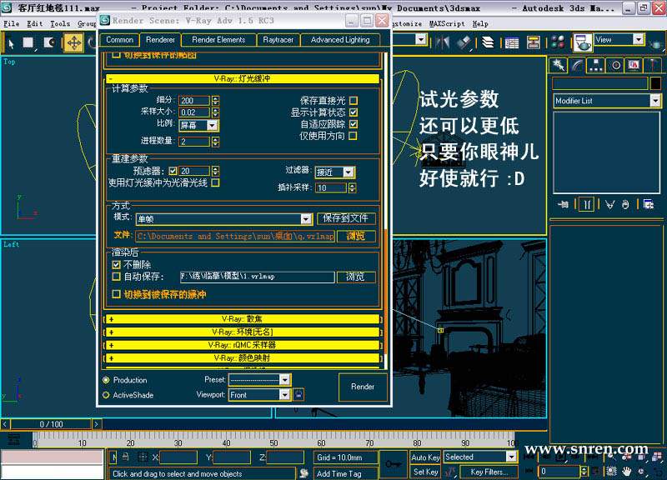Click 浏览 button beside 自动保存 path

pyautogui.click(x=356, y=277)
